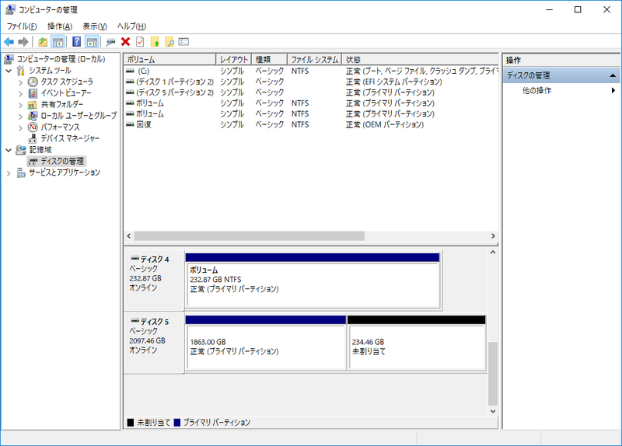Image resolution: width=622 pixels, height=446 pixels.
Task: Click the black 未割り当て legend swatch
Action: coord(130,423)
